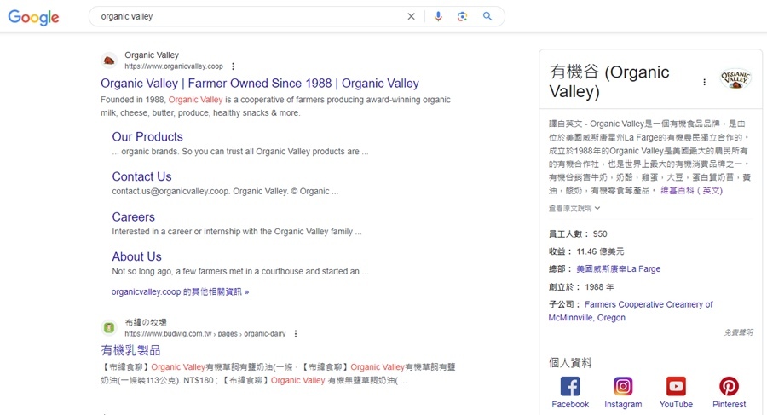Click the 員工人數： 950 entry
The image size is (767, 415).
(x=578, y=234)
